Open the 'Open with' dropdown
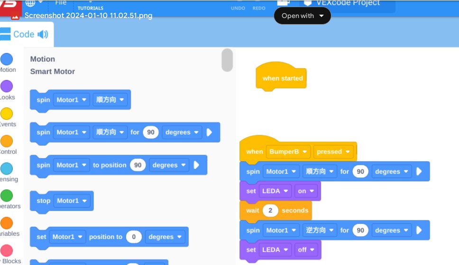The width and height of the screenshot is (459, 265). pyautogui.click(x=303, y=16)
